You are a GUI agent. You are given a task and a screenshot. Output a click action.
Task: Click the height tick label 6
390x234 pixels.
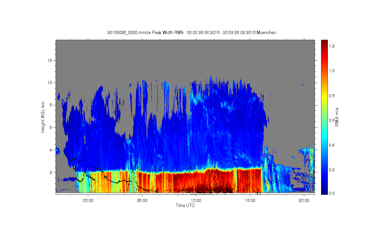pyautogui.click(x=51, y=127)
